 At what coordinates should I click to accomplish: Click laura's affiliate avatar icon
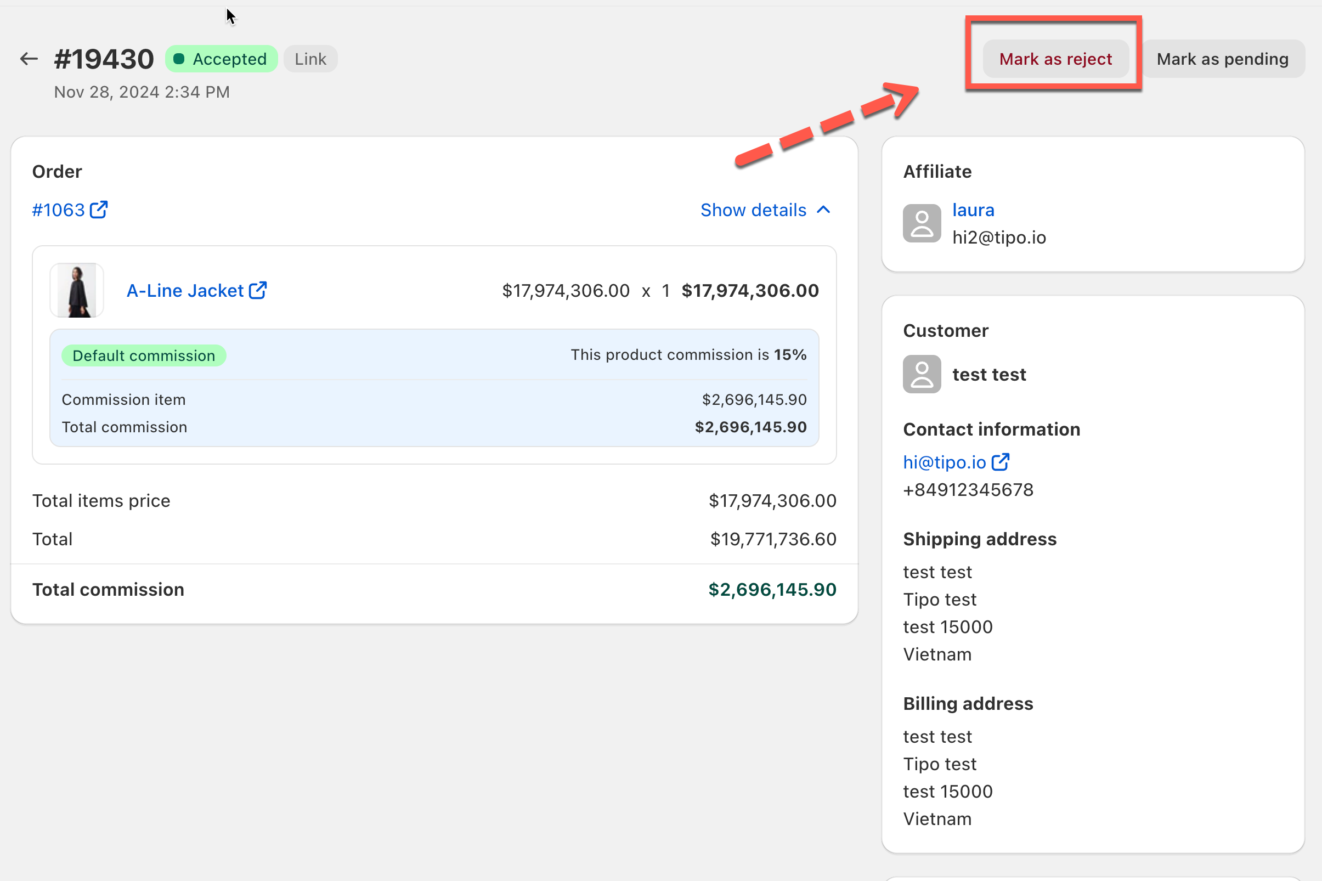(x=922, y=223)
